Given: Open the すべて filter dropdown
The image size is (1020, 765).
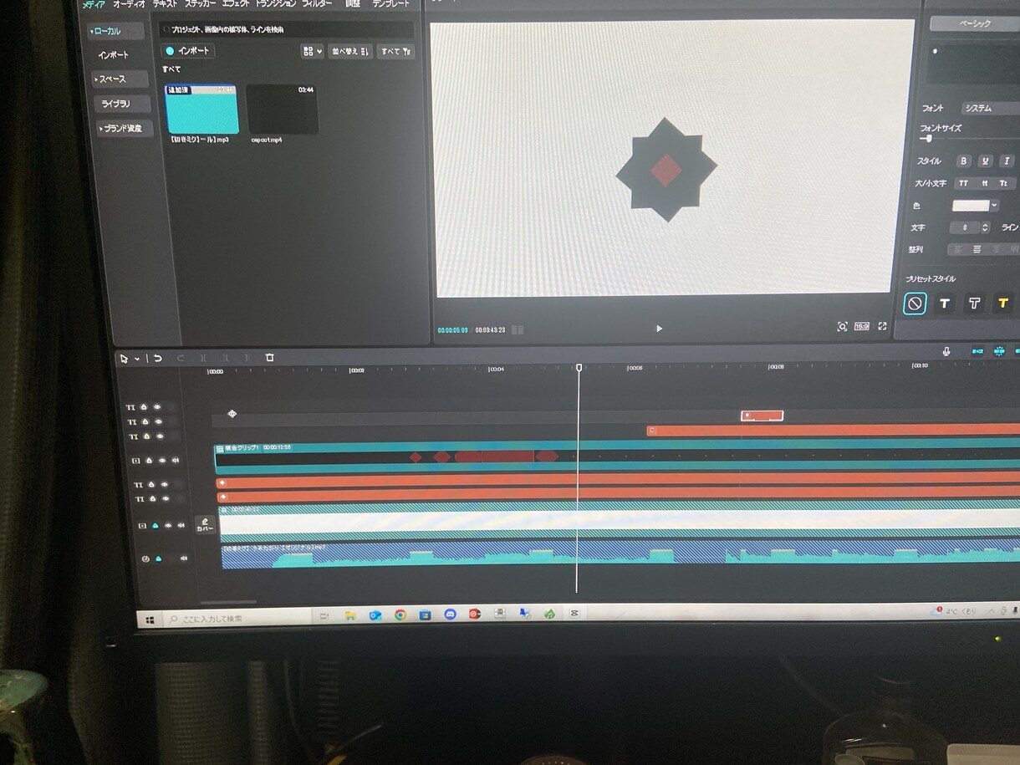Looking at the screenshot, I should point(395,51).
